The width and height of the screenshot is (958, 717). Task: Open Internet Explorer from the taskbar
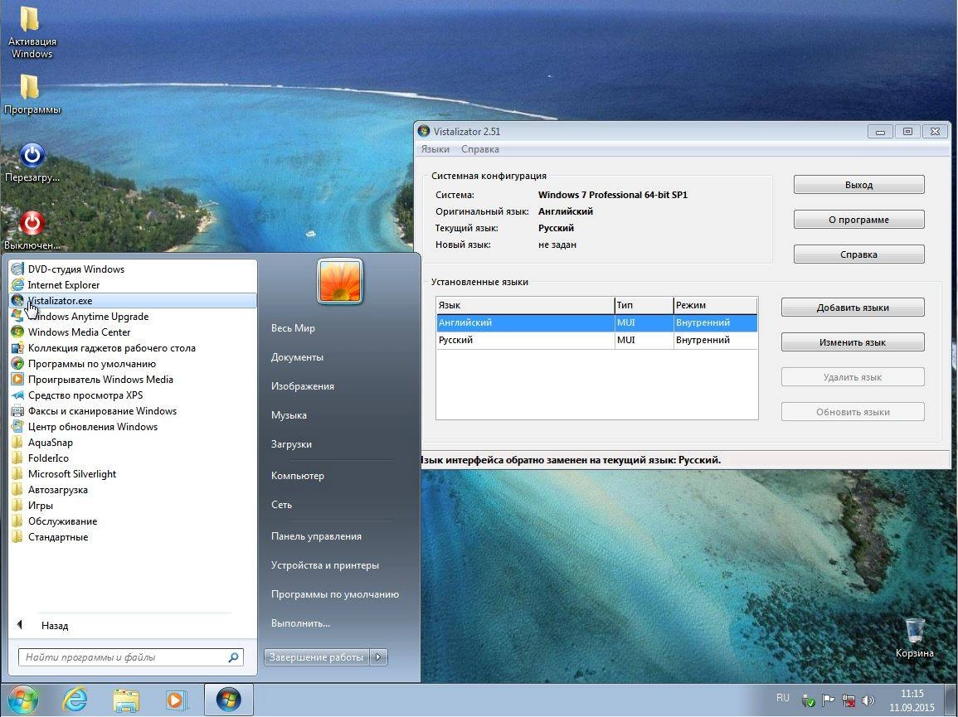(x=75, y=700)
